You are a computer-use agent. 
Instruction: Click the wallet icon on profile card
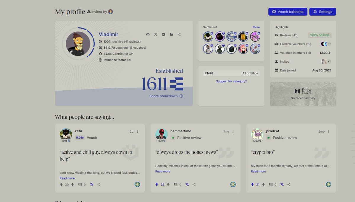tap(171, 34)
